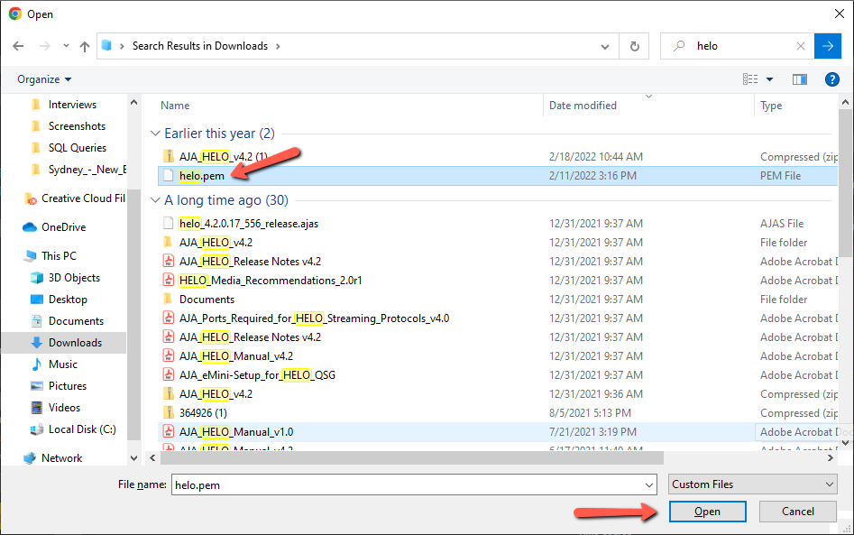Click the file list scroll-down arrow
854x535 pixels.
click(845, 444)
